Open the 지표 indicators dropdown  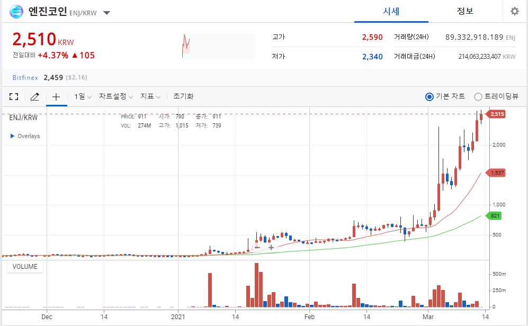[150, 96]
